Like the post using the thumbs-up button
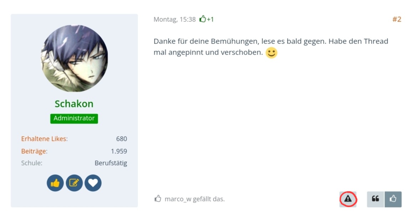The height and width of the screenshot is (216, 407). click(393, 199)
